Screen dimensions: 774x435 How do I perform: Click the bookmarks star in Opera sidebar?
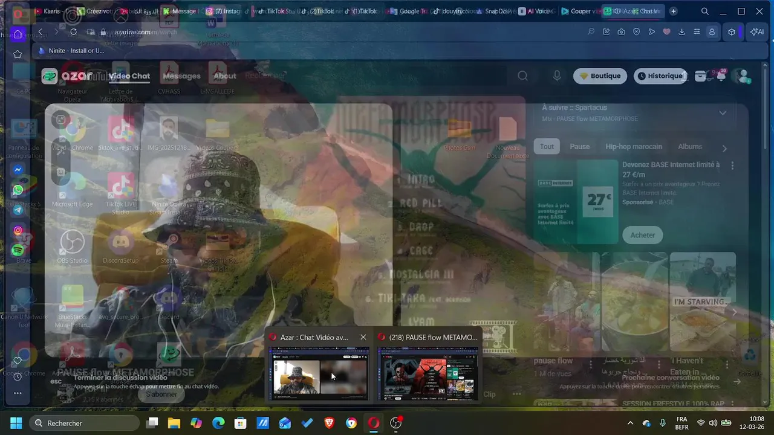(x=18, y=54)
